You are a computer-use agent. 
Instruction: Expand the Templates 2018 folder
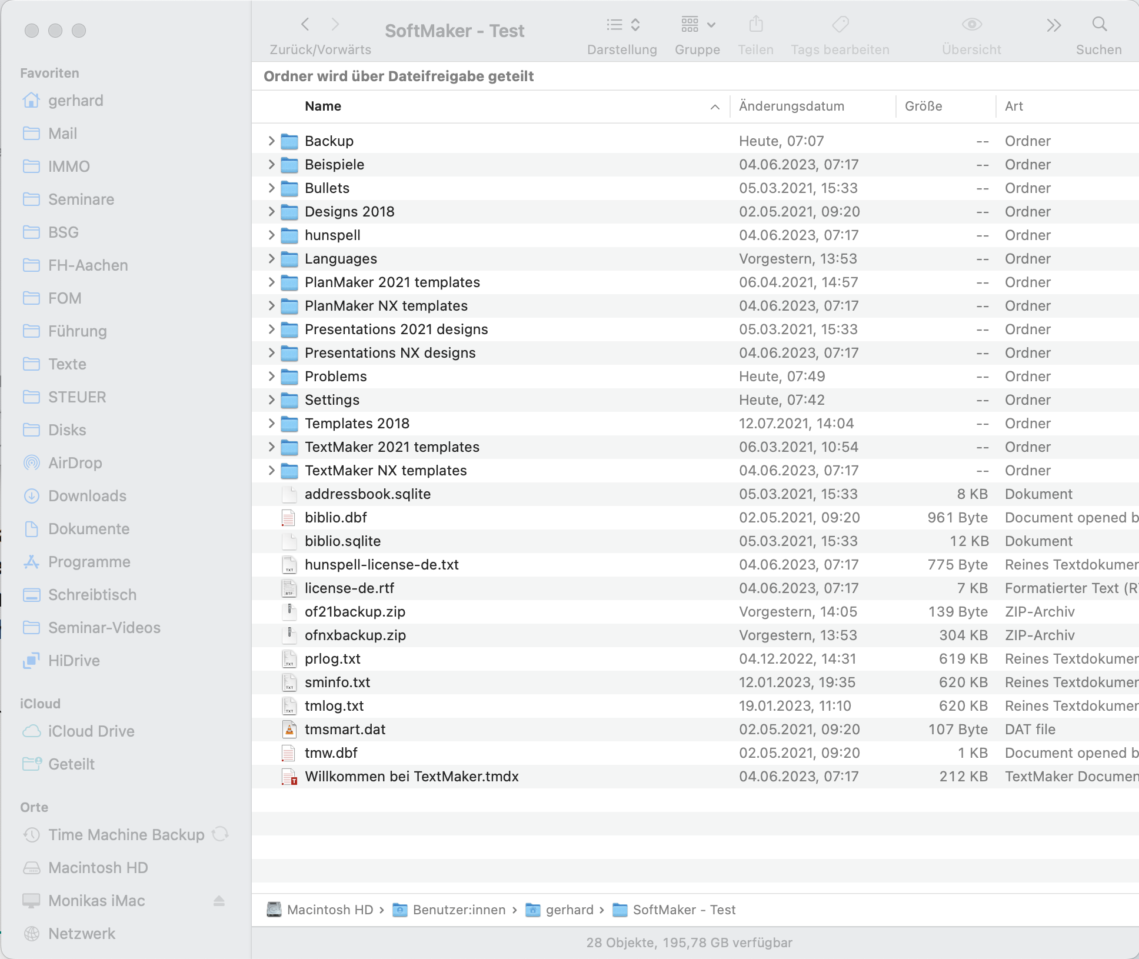click(271, 423)
